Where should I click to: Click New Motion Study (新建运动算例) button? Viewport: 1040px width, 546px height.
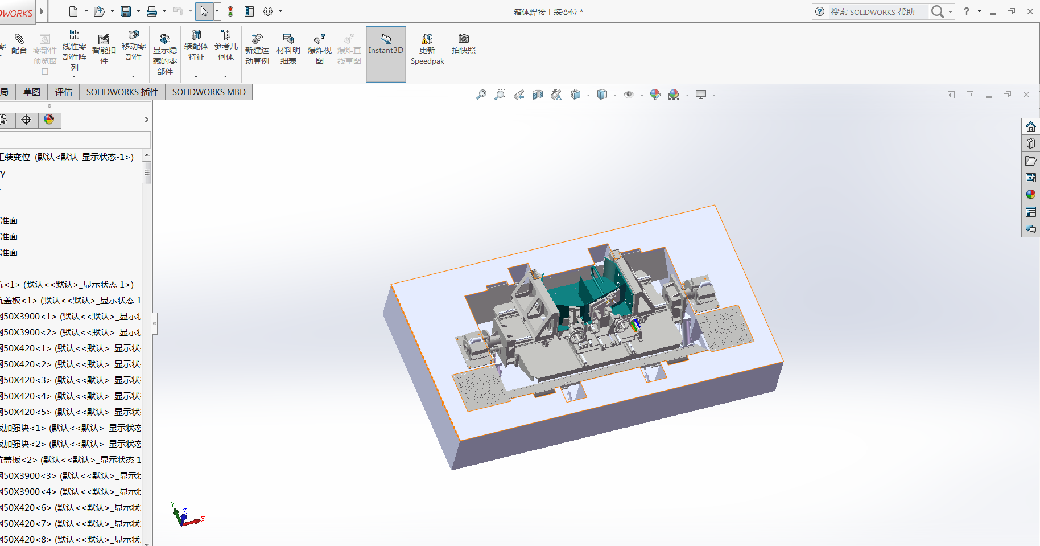[x=257, y=49]
